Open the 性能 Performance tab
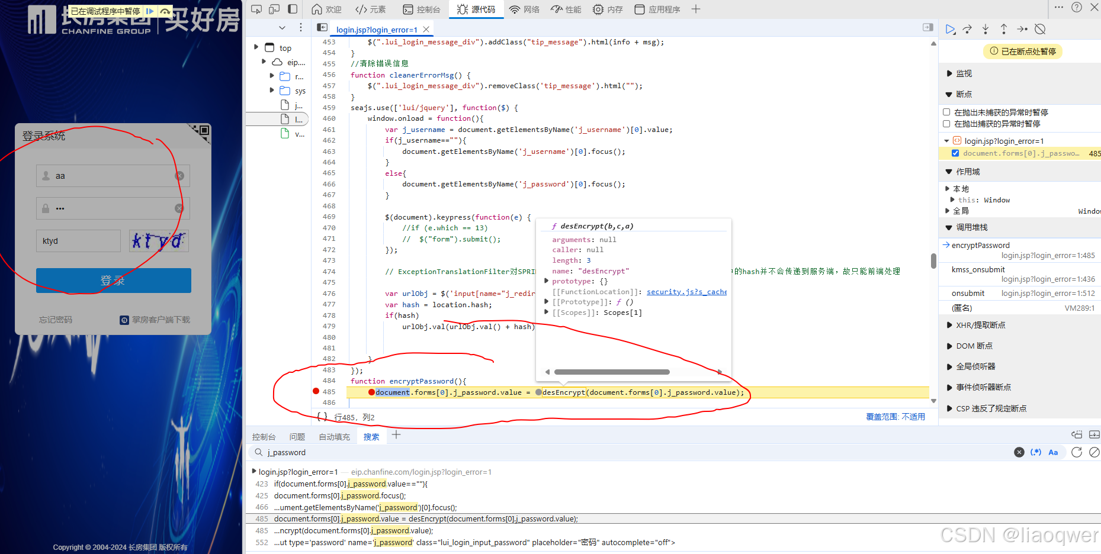Screen dimensions: 1101x554 tap(566, 9)
